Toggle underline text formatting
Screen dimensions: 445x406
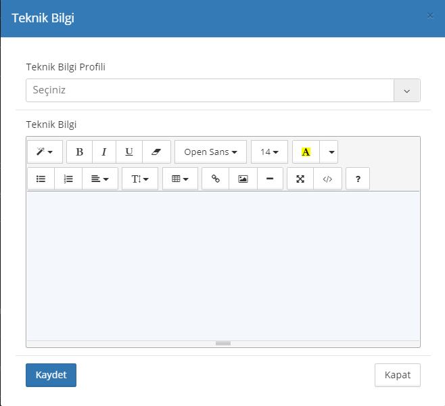(129, 152)
